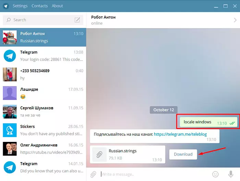Click the microphone voice message icon

(231, 174)
